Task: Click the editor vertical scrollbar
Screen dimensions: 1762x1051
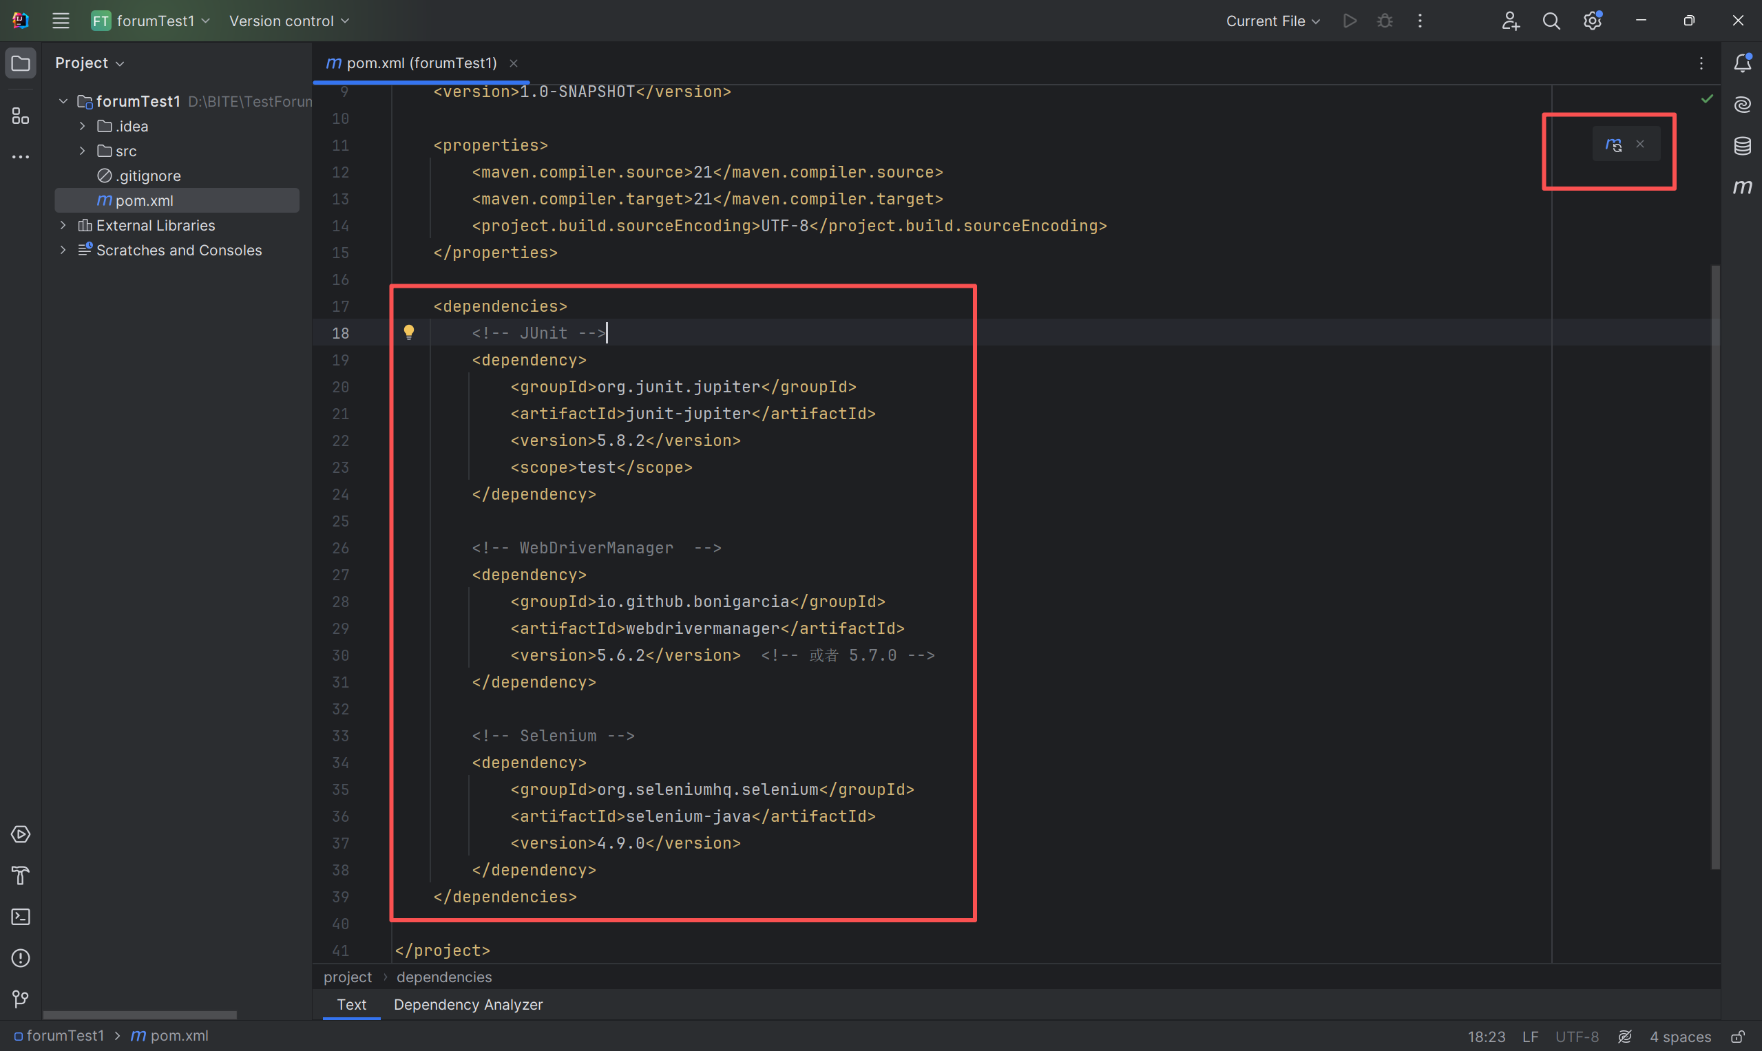Action: pos(1714,566)
